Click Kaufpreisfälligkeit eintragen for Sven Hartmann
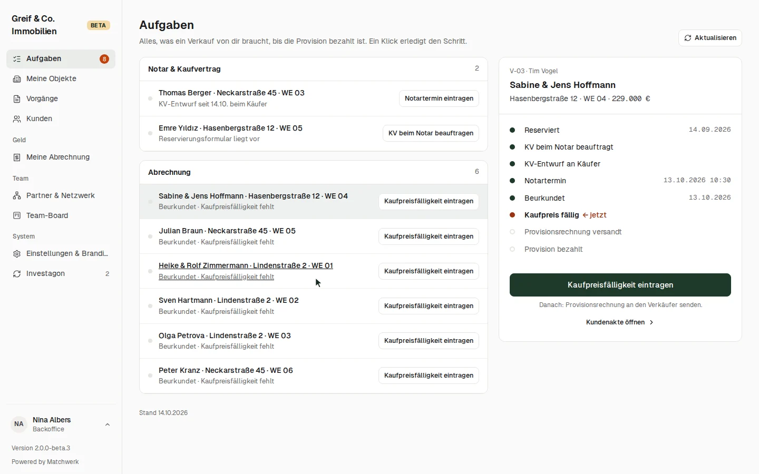Image resolution: width=759 pixels, height=474 pixels. point(429,306)
